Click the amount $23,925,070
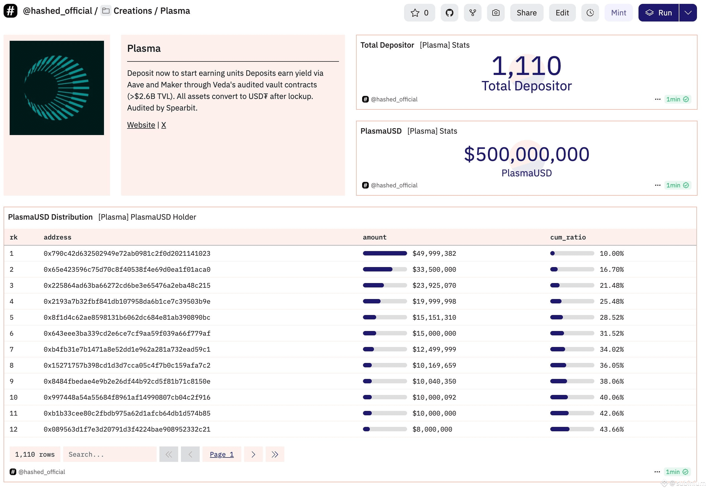Viewport: 708px width, 490px height. [434, 286]
